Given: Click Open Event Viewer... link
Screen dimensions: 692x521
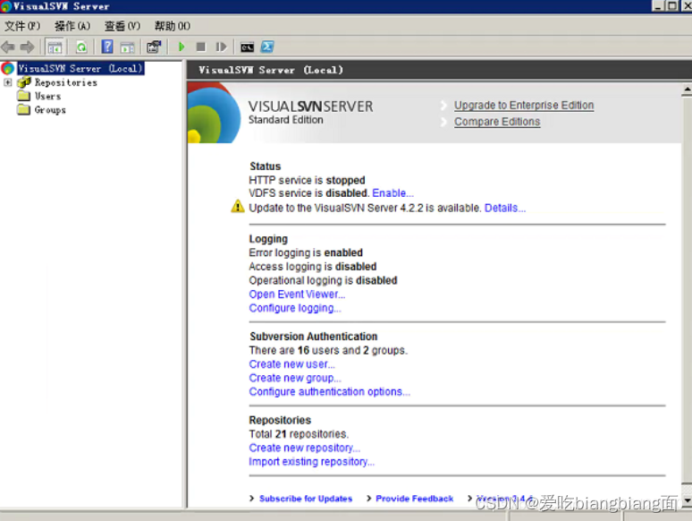Looking at the screenshot, I should (297, 295).
